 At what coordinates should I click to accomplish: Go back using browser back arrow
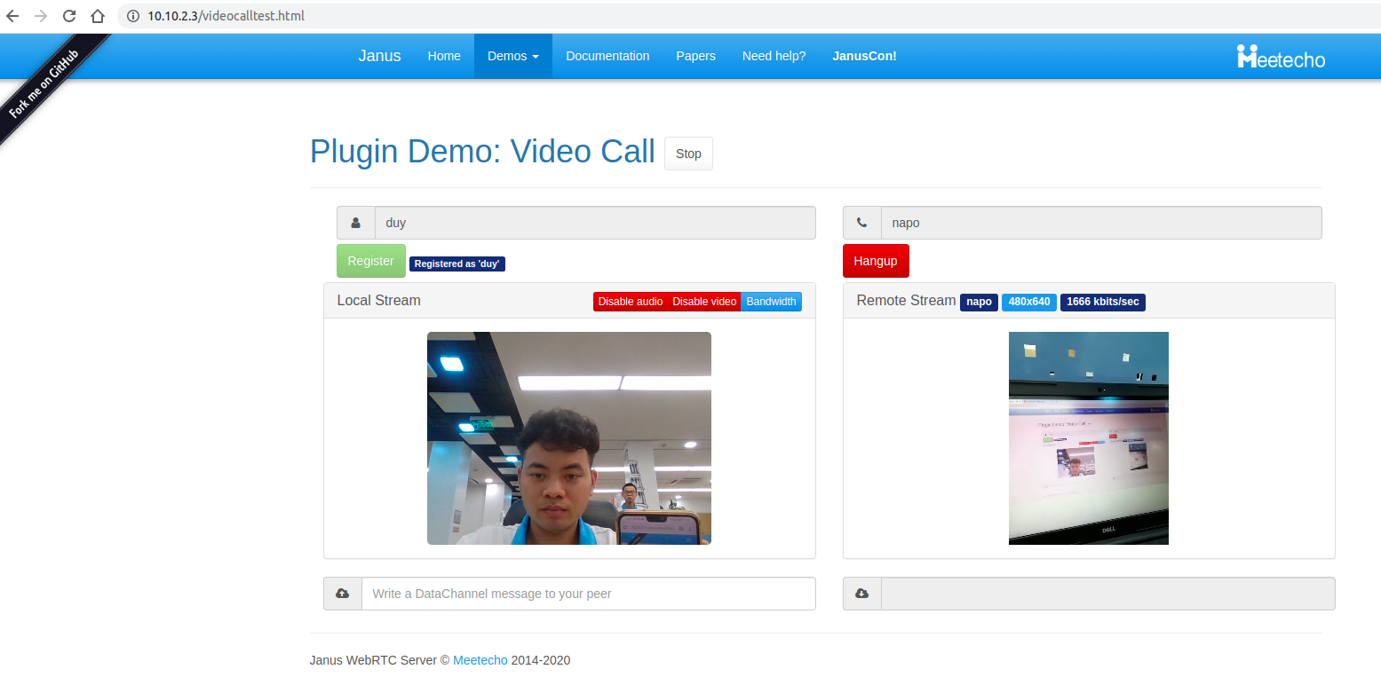(x=12, y=16)
